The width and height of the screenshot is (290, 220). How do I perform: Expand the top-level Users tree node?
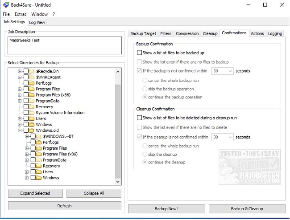click(x=20, y=118)
